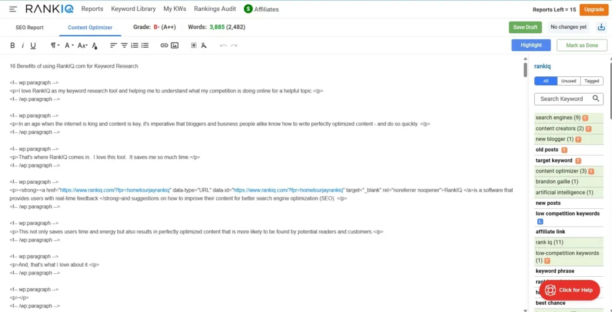Save the draft
The image size is (612, 312).
tap(525, 27)
